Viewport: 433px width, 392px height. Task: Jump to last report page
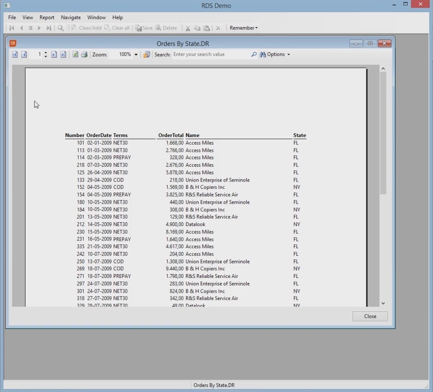click(x=63, y=54)
